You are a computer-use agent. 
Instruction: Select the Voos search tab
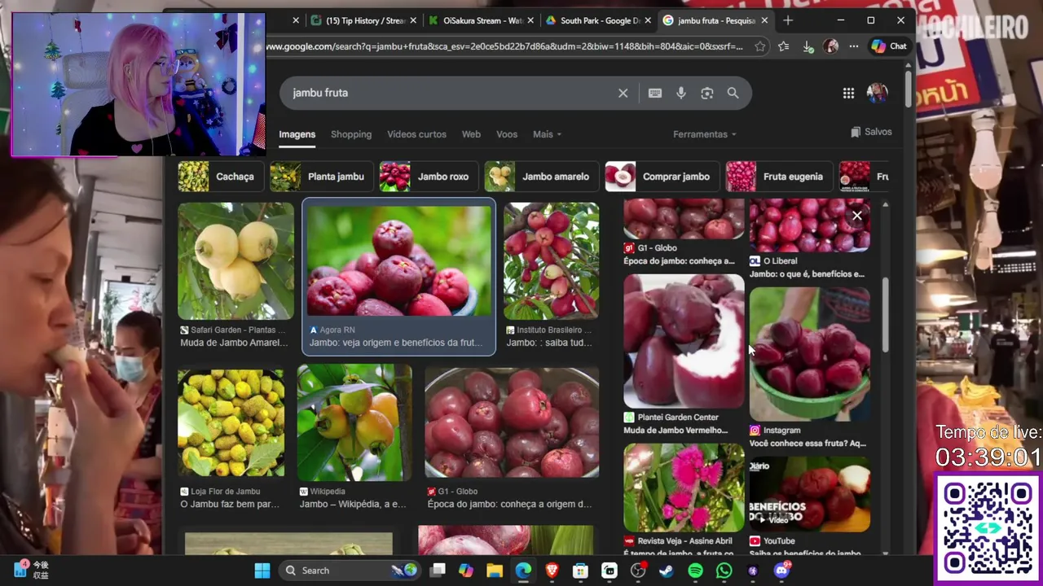(x=507, y=134)
